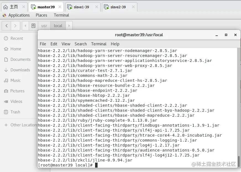Click the Home house icon in sidebar
Image resolution: width=241 pixels, height=172 pixels.
[x=6, y=49]
